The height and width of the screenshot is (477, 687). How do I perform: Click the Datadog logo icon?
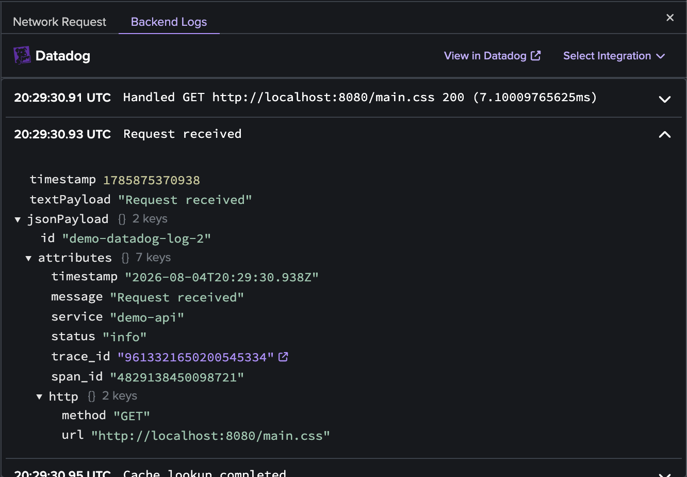pyautogui.click(x=22, y=56)
